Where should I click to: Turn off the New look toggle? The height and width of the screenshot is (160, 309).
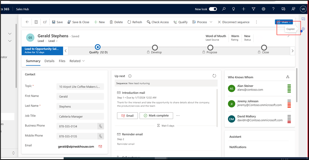pyautogui.click(x=213, y=9)
